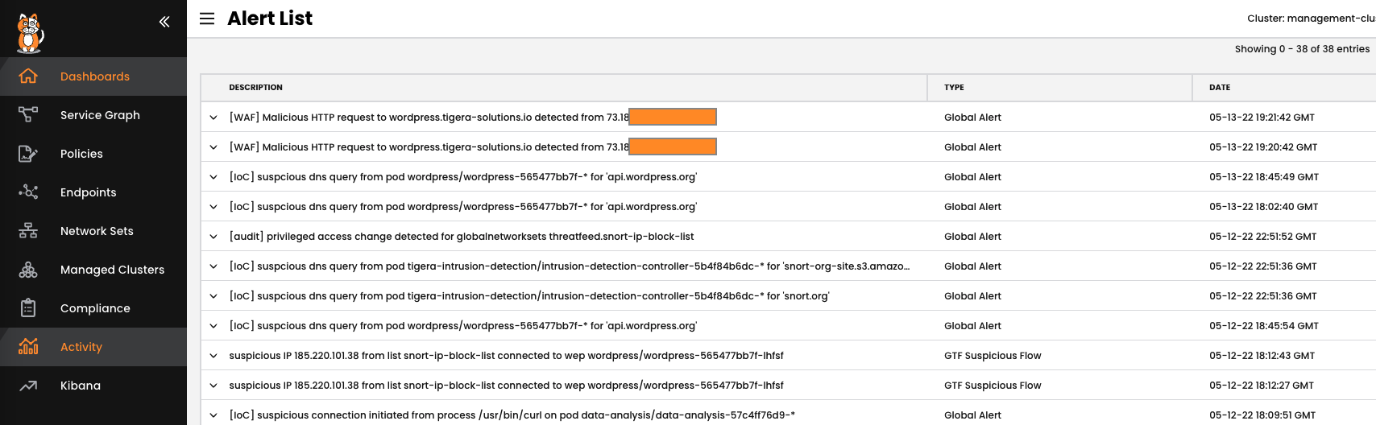This screenshot has width=1376, height=425.
Task: Click the Alert List page title
Action: pos(270,19)
